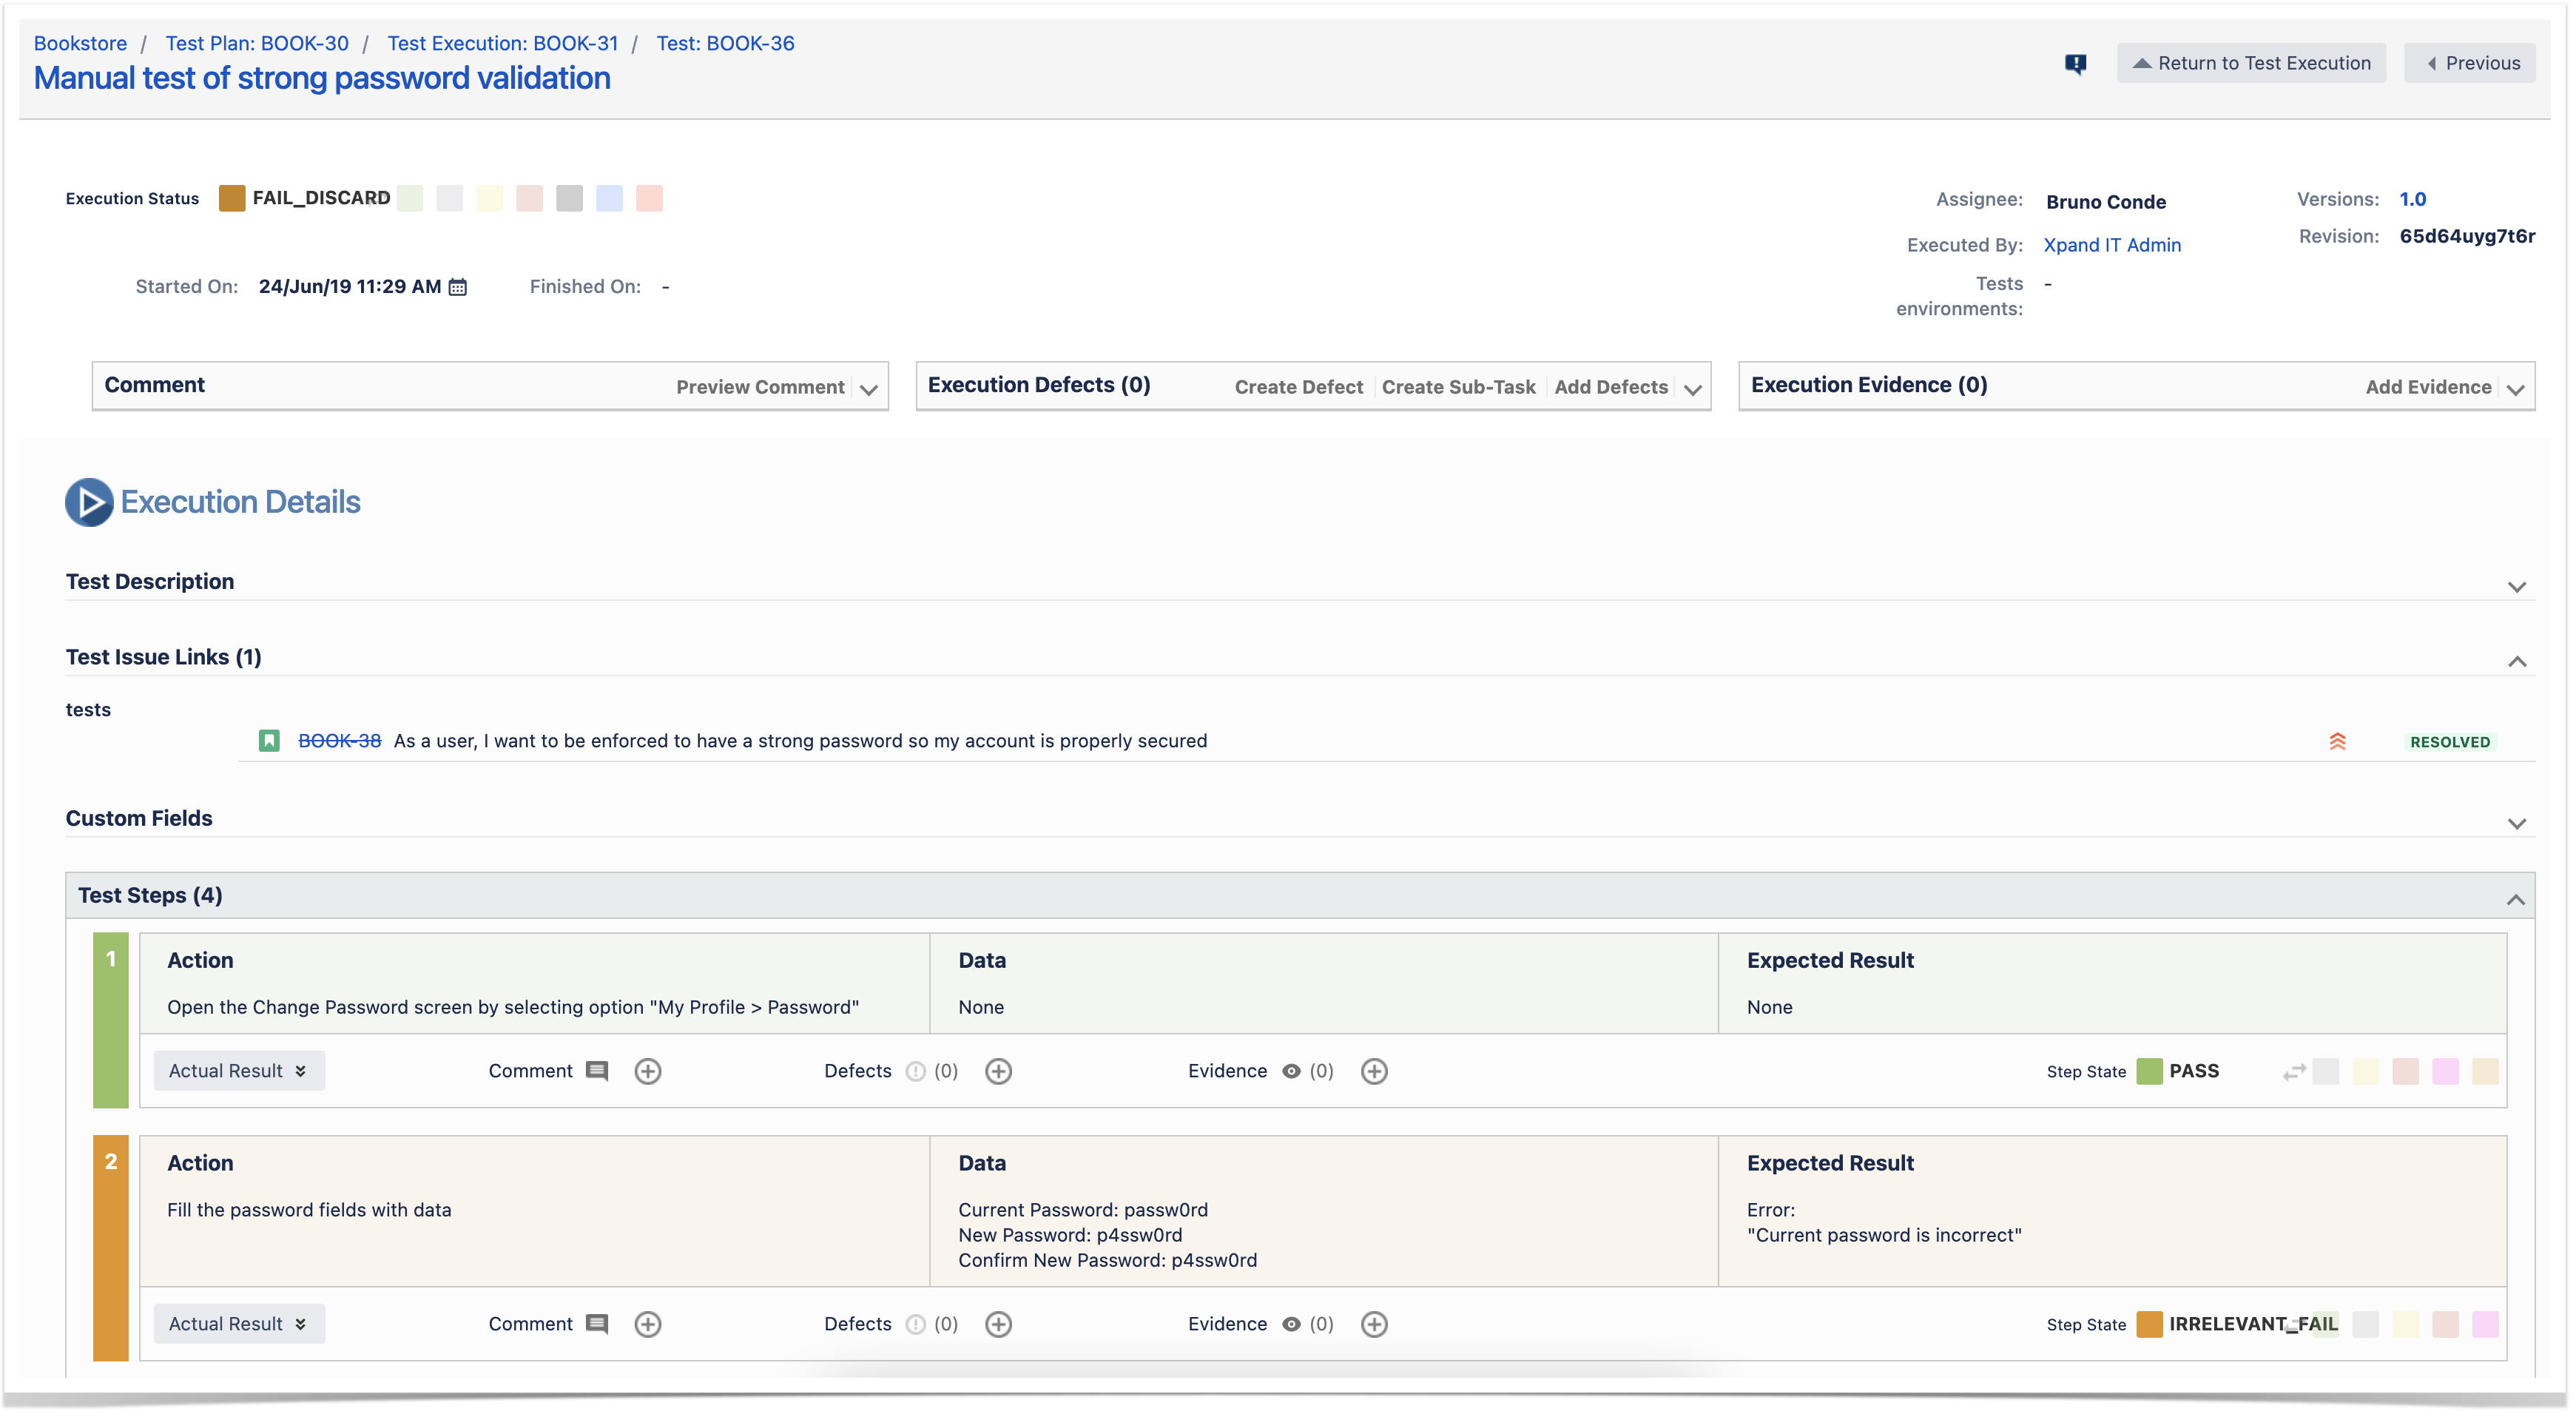Set execution status to light blue swatch
Screen dimensions: 2576x1414
(609, 198)
